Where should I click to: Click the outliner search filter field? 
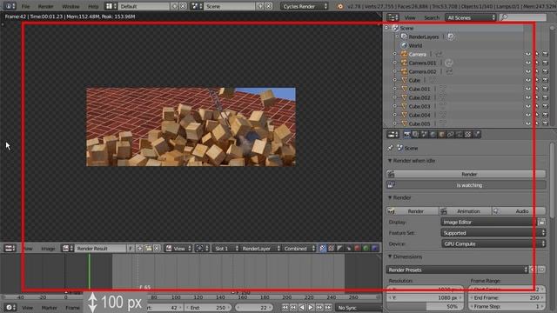click(522, 17)
